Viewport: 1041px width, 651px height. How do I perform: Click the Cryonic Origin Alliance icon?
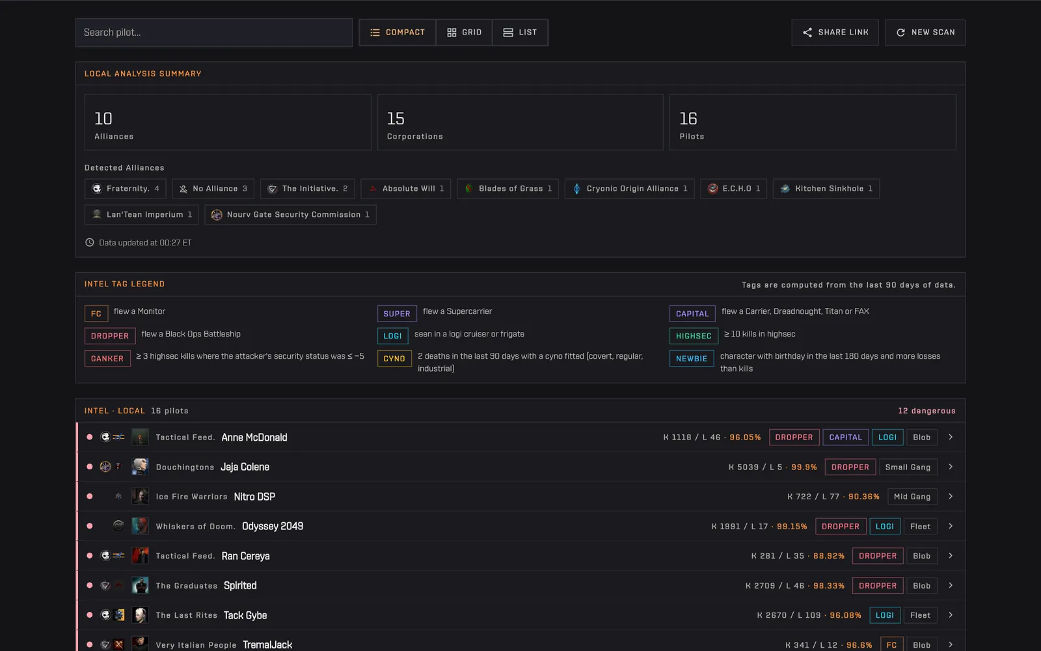576,189
